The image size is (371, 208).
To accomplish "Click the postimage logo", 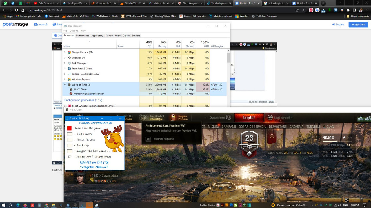I will click(15, 24).
